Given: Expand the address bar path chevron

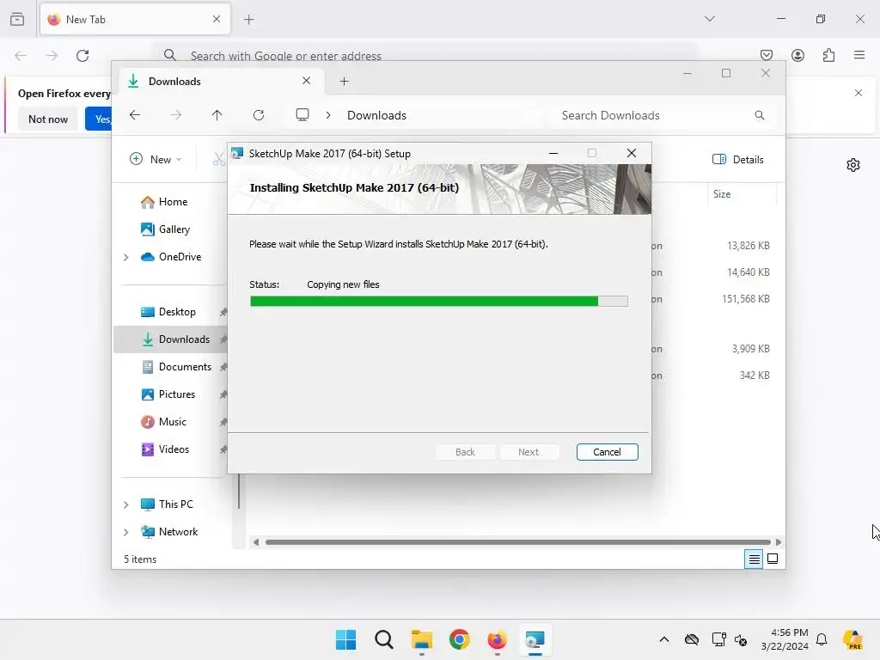Looking at the screenshot, I should click(328, 115).
